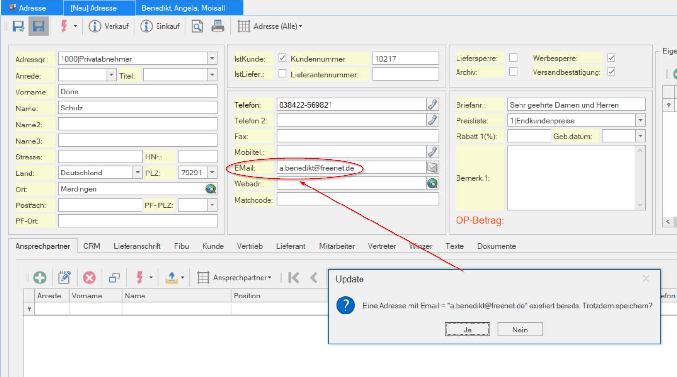Viewport: 677px width, 377px height.
Task: Click the globe search icon beside Ort
Action: click(x=211, y=189)
